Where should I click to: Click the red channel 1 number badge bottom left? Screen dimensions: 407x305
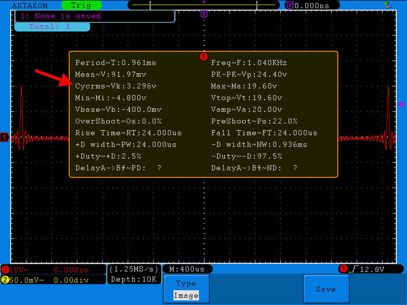coord(5,270)
